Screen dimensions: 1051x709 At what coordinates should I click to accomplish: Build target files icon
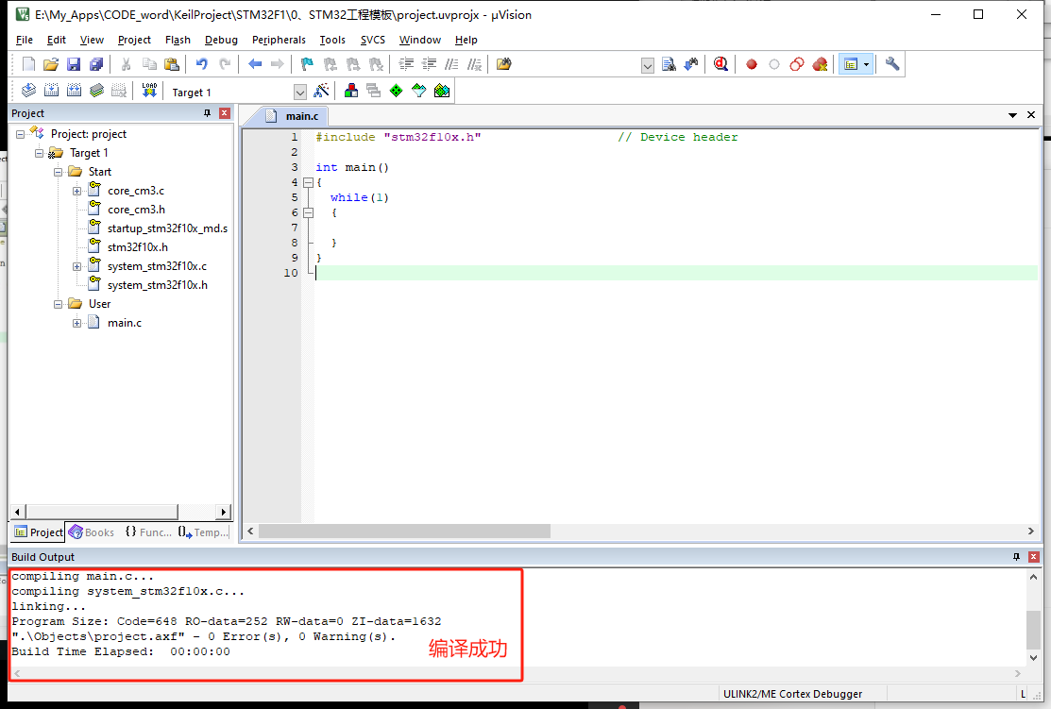52,91
